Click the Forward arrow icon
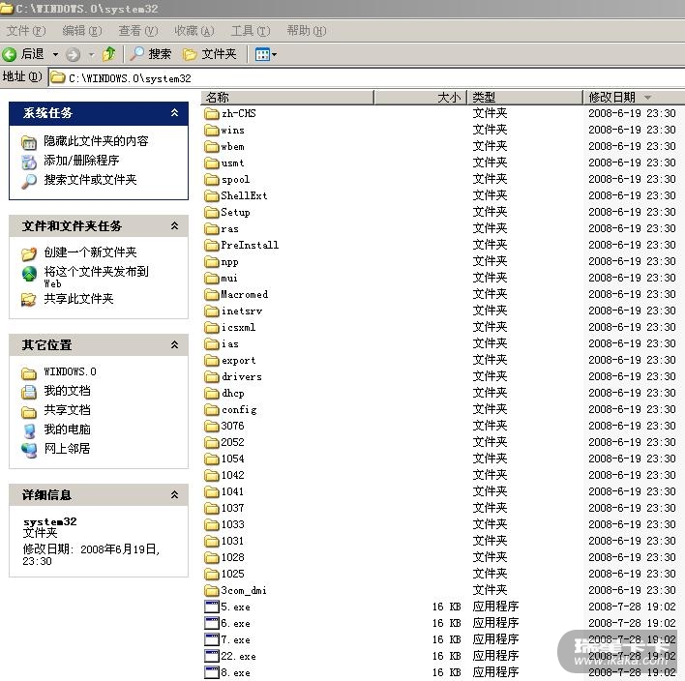 click(x=73, y=54)
